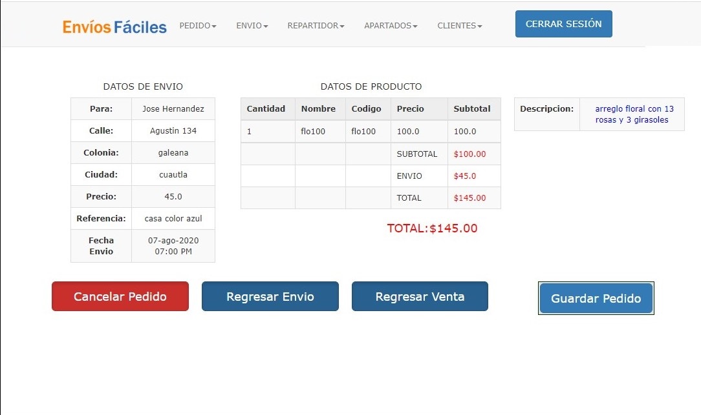Click the product description text

631,114
